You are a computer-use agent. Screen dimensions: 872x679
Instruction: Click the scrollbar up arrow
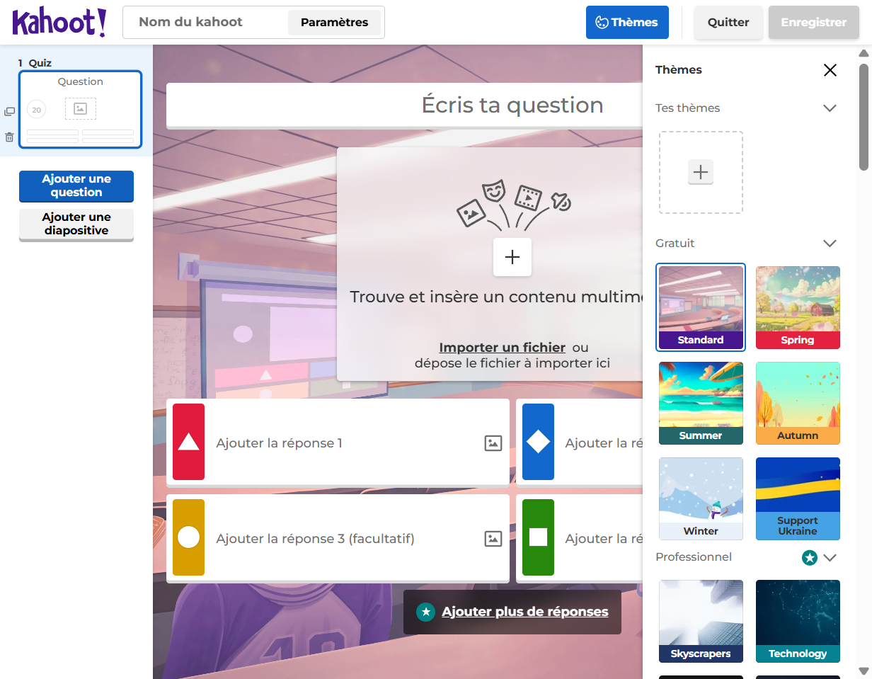864,53
